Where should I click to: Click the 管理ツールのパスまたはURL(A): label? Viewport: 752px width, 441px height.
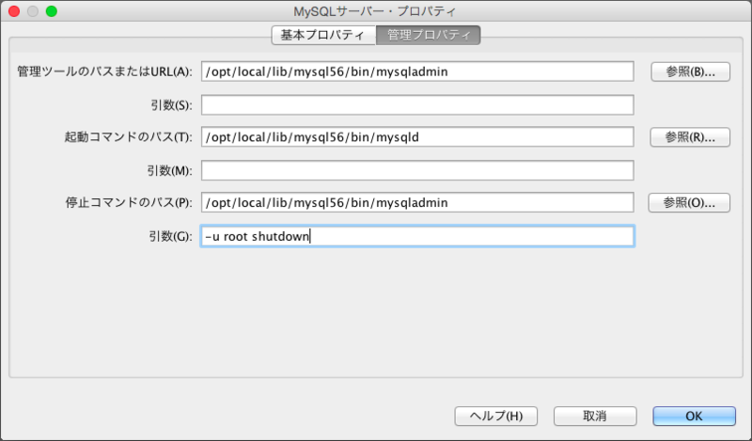click(104, 72)
